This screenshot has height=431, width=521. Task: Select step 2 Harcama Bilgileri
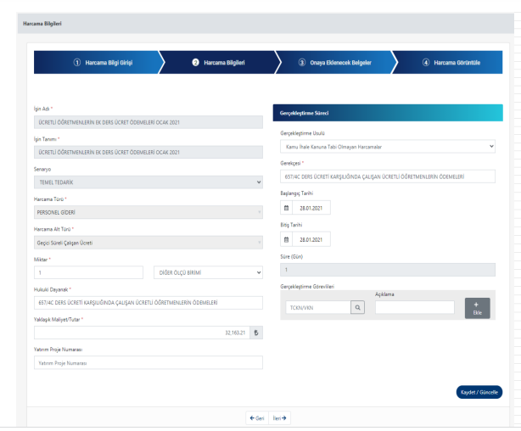219,63
